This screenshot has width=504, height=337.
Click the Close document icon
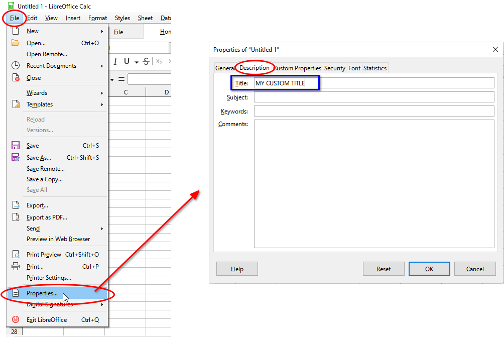pyautogui.click(x=17, y=77)
